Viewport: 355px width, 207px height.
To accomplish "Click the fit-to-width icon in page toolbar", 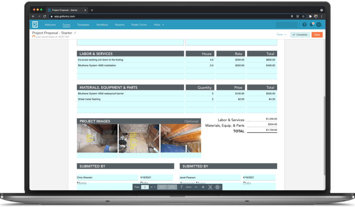I will (217, 187).
